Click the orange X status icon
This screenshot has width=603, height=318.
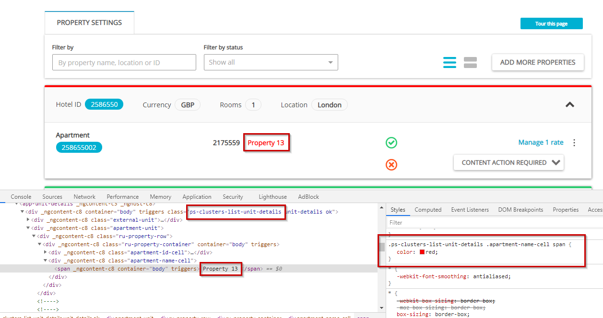[x=391, y=165]
